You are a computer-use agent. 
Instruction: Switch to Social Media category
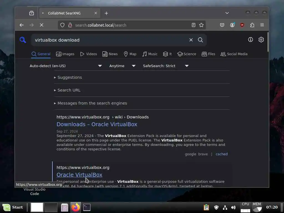[x=234, y=54]
